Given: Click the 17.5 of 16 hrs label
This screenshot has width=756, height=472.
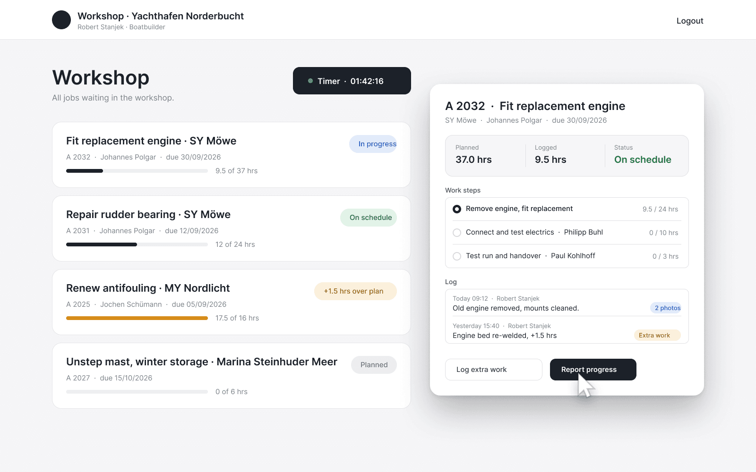Looking at the screenshot, I should [237, 318].
